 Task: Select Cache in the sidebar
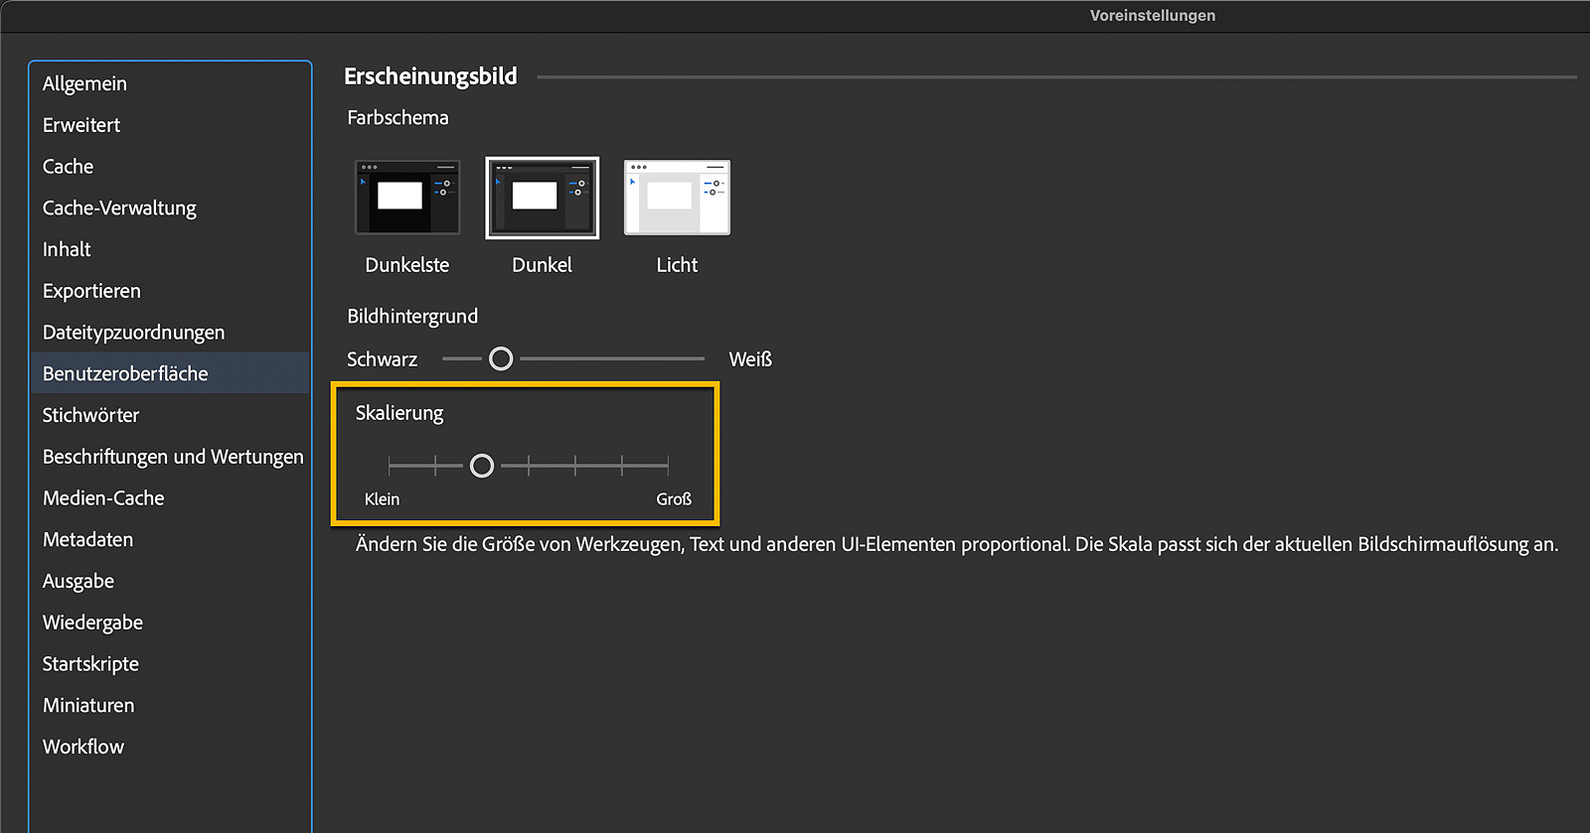68,167
